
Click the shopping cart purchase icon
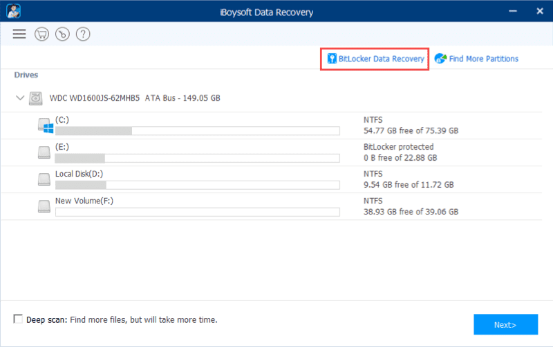(41, 34)
